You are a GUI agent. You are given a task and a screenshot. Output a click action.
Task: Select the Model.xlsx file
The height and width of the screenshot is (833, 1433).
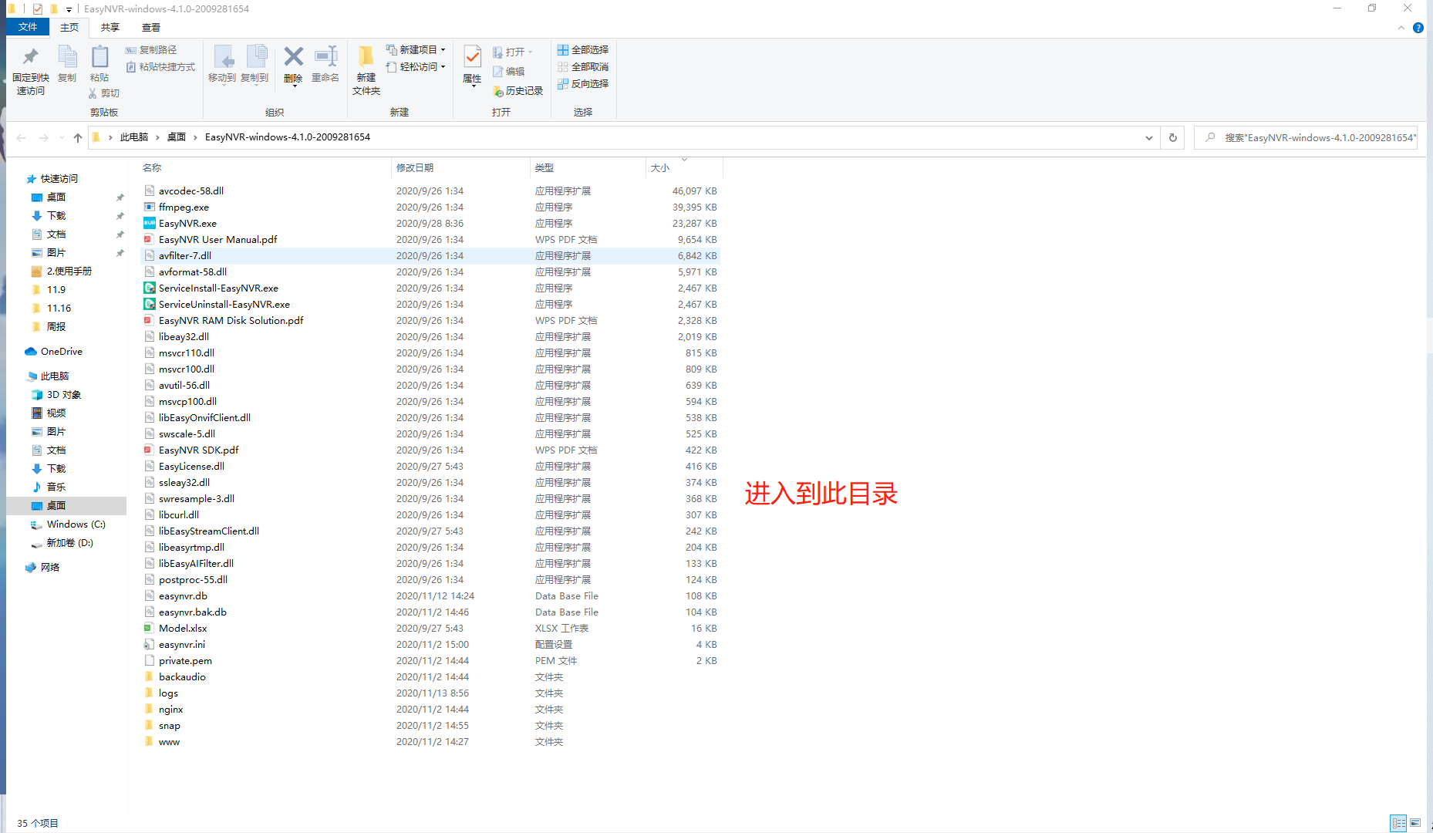(183, 629)
